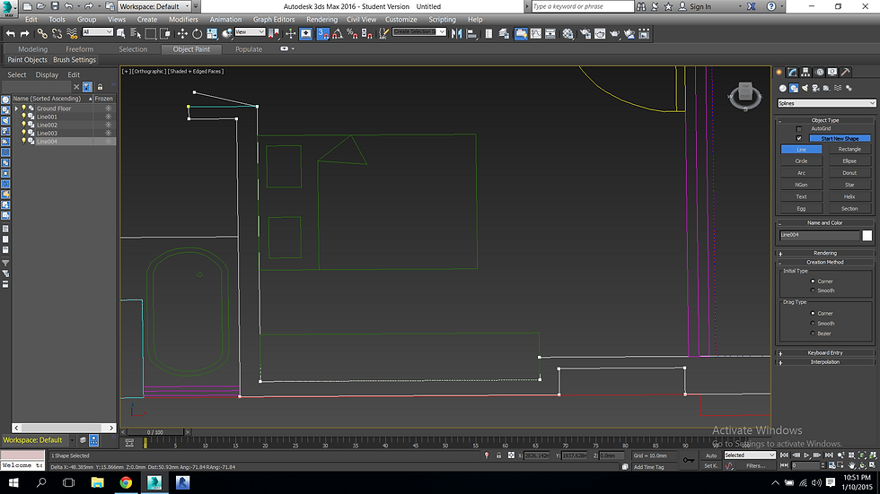Image resolution: width=880 pixels, height=494 pixels.
Task: Open the Curve Editor icon
Action: pyautogui.click(x=536, y=34)
